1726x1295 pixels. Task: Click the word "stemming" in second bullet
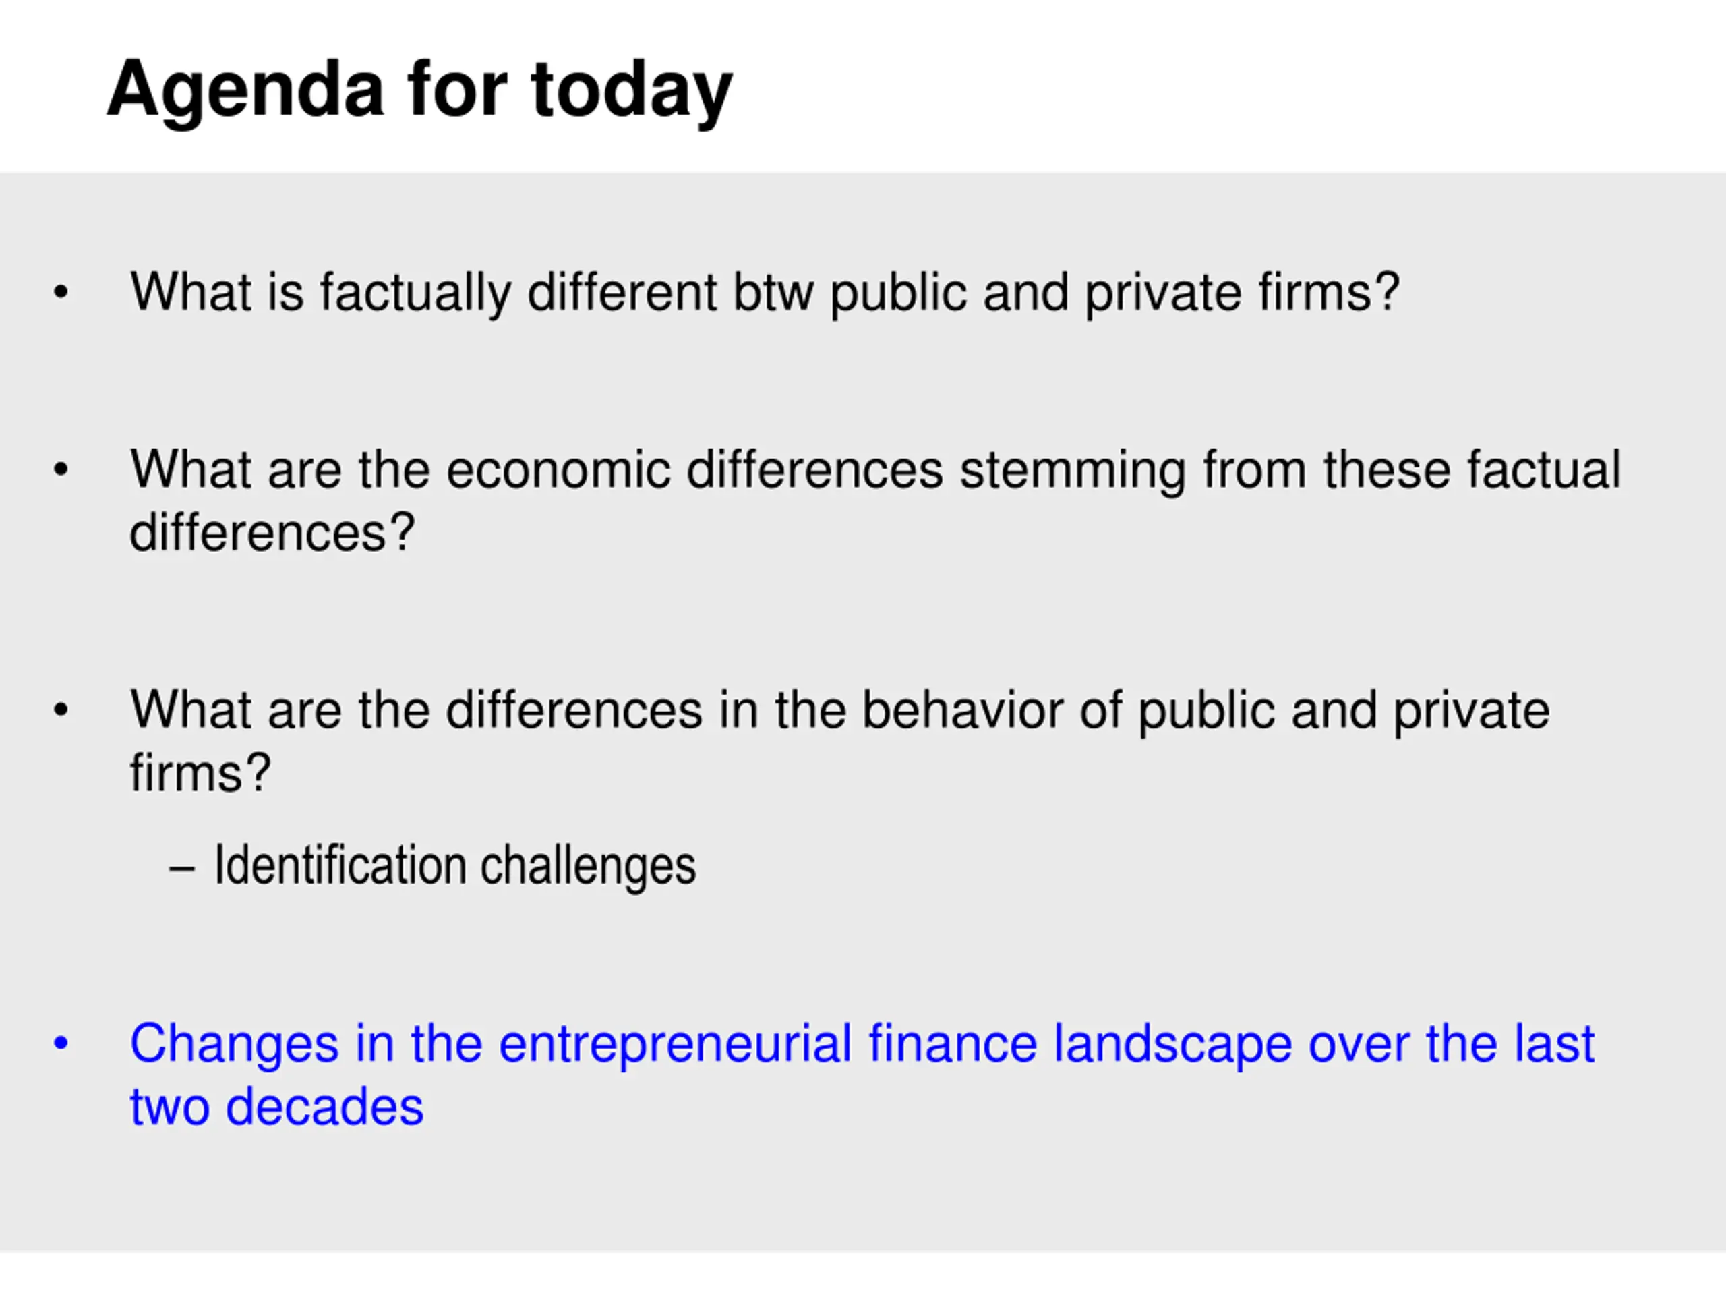click(x=1073, y=470)
